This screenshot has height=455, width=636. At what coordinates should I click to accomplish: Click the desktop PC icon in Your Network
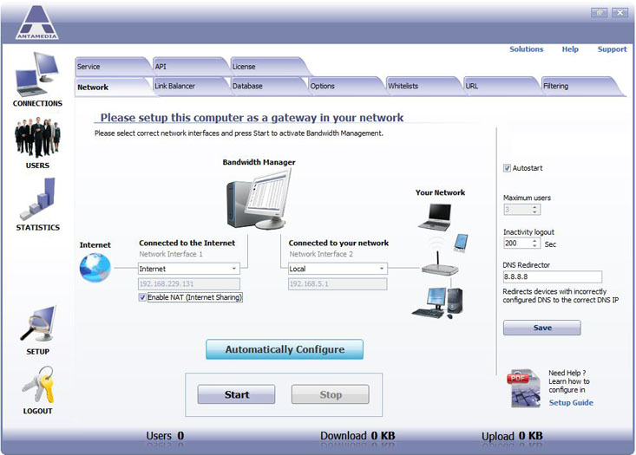pos(437,302)
